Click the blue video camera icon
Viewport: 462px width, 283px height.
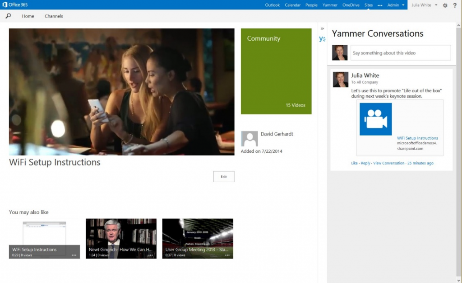pos(375,119)
